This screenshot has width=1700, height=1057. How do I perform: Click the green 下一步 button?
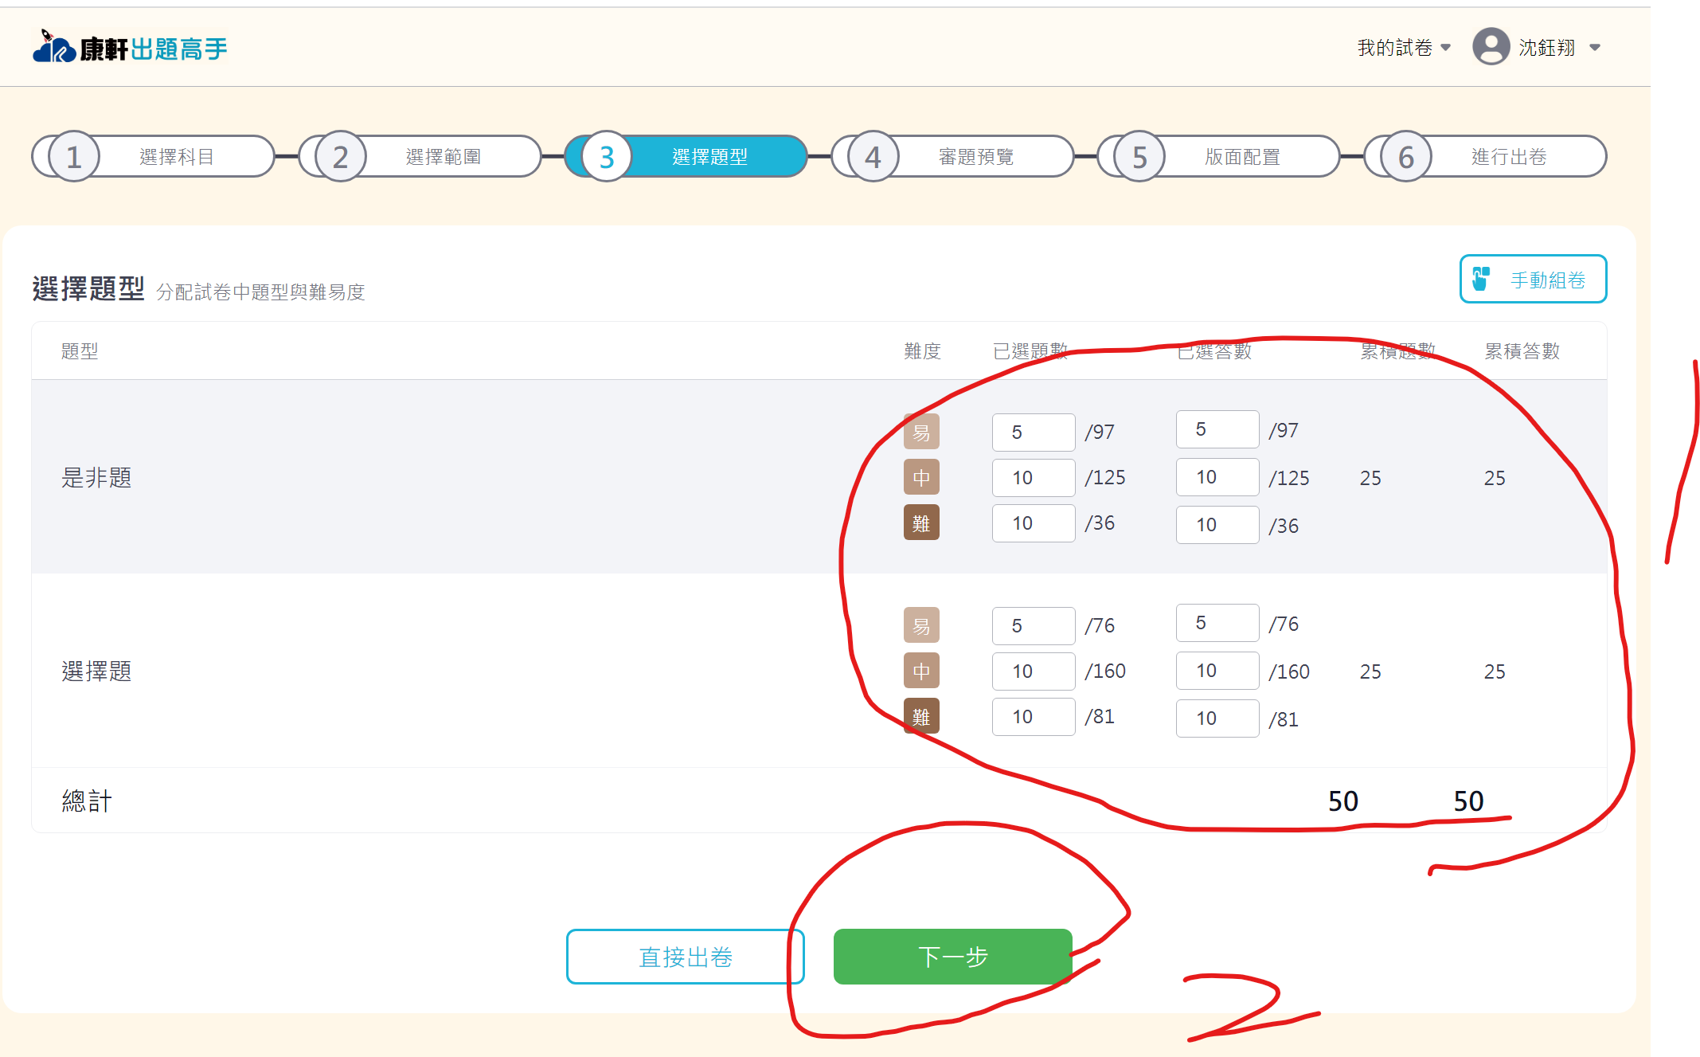click(952, 957)
